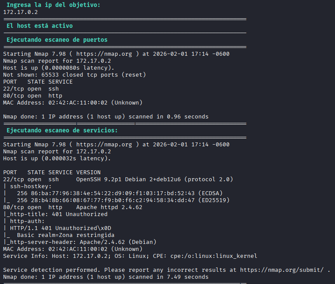Click the entered IP below the Ingresa prompt

click(x=20, y=12)
